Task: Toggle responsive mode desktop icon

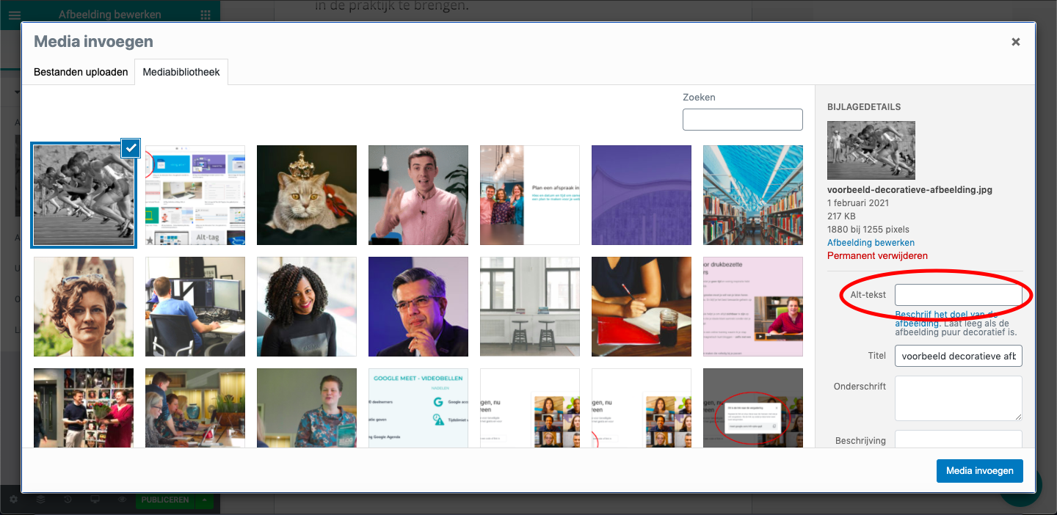Action: pyautogui.click(x=95, y=500)
